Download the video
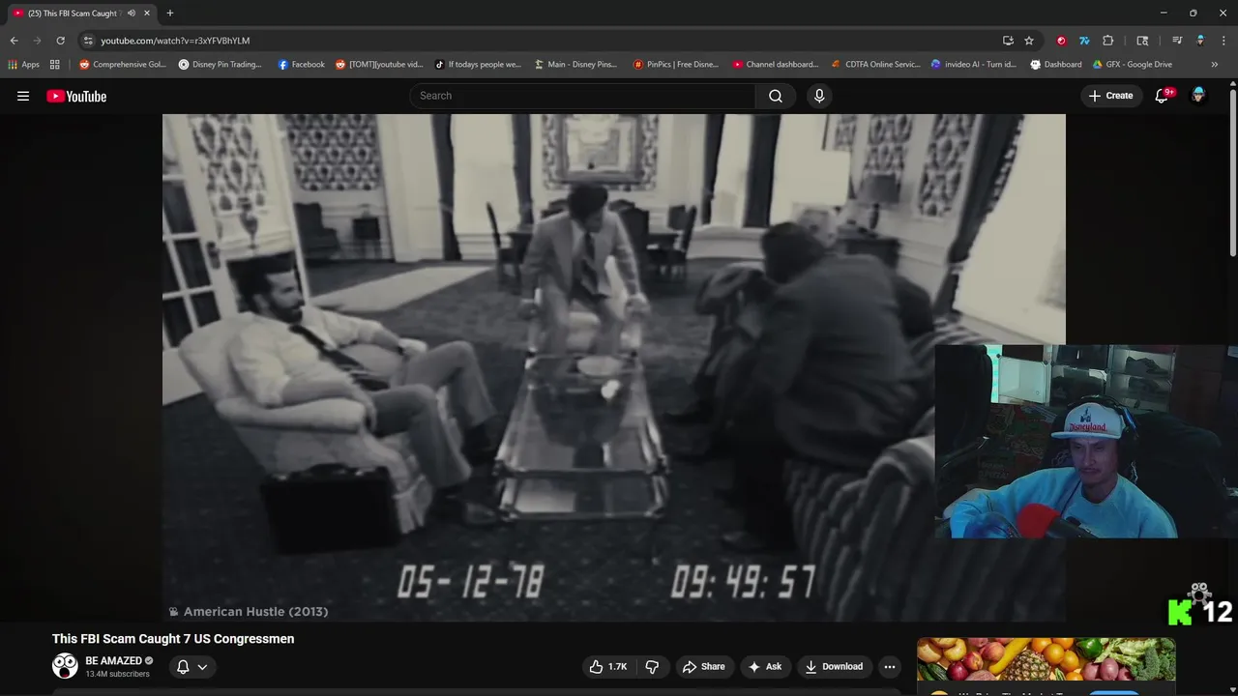 (834, 666)
